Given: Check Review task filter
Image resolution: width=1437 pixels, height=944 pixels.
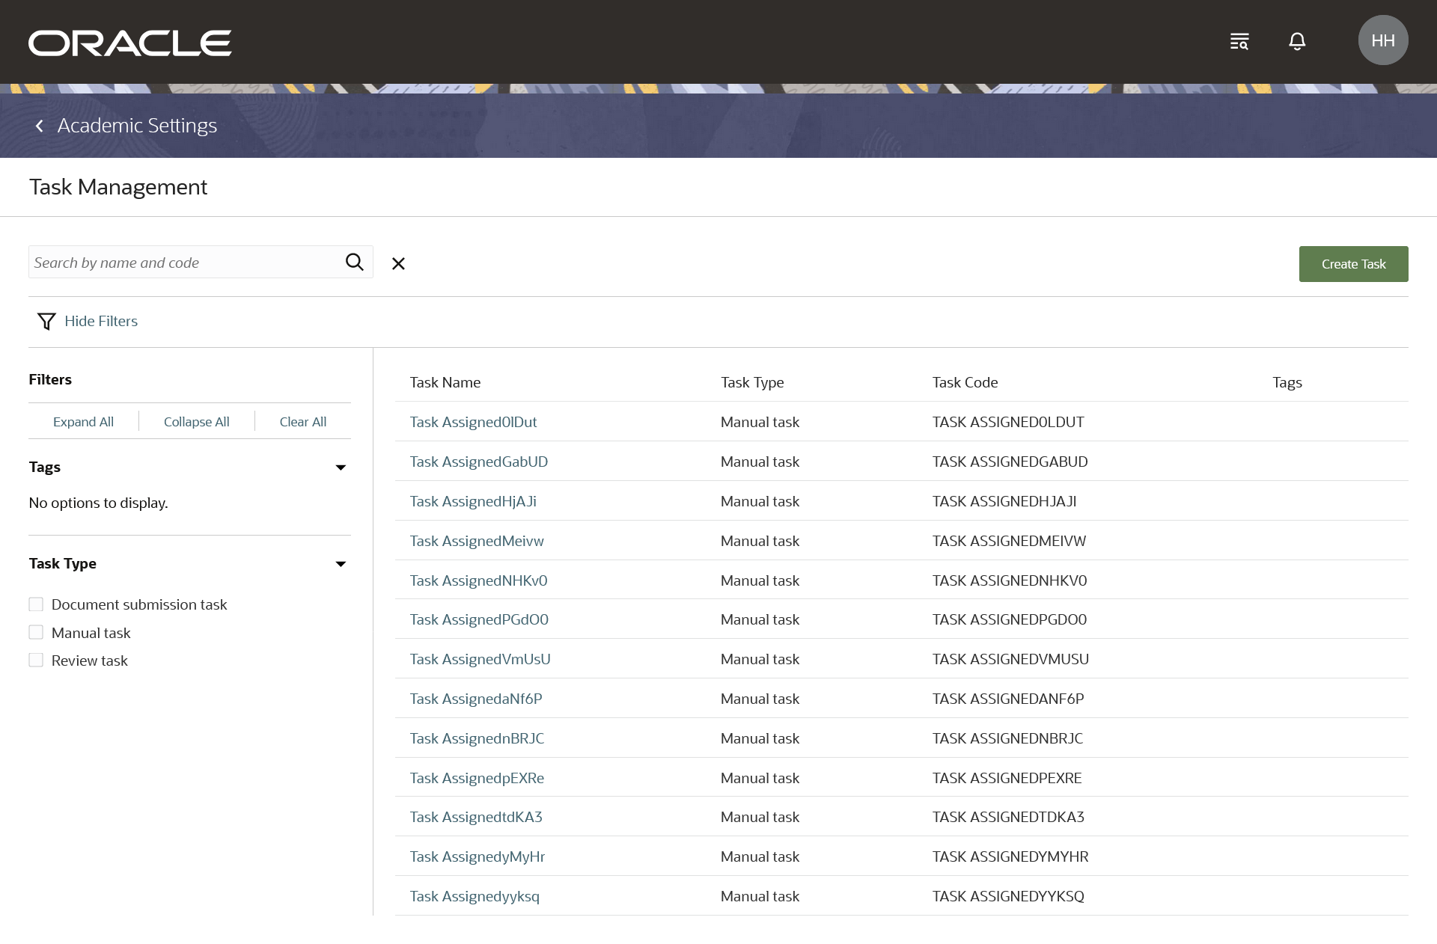Looking at the screenshot, I should pyautogui.click(x=36, y=661).
